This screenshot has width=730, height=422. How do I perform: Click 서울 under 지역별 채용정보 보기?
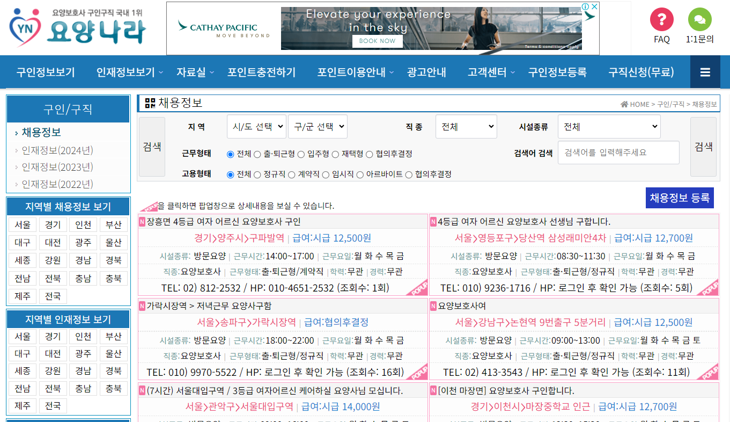(23, 225)
